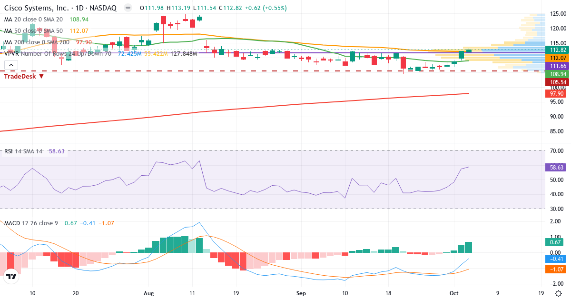Click the purple 111.66 price axis tag
This screenshot has width=571, height=300.
557,66
